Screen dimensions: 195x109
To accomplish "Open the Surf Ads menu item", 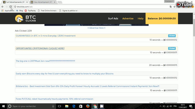I will coord(113,18).
